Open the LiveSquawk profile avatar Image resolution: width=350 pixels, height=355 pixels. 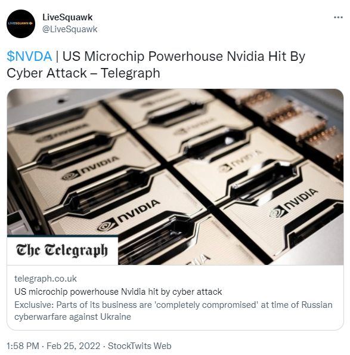(x=21, y=23)
